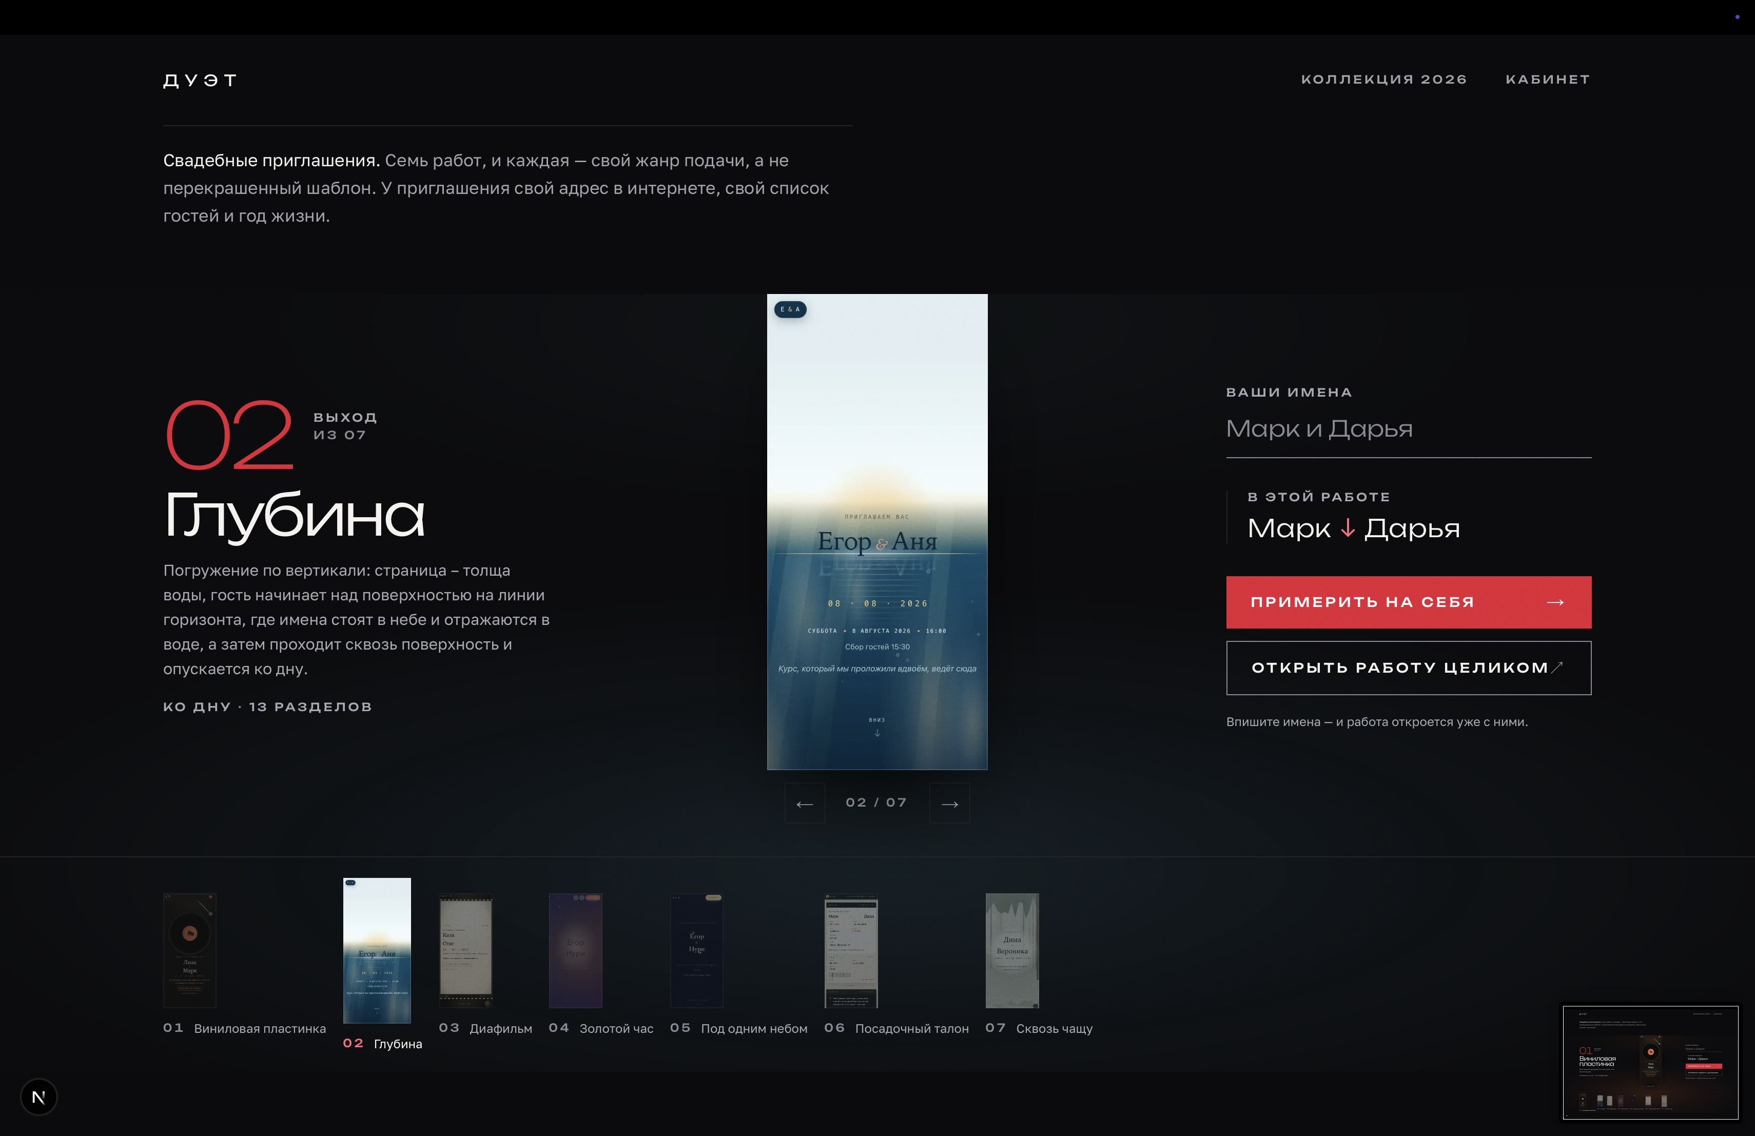
Task: Click ОТКРЫТЬ РАБОТУ ЦЕЛИКОМ button
Action: [x=1409, y=668]
